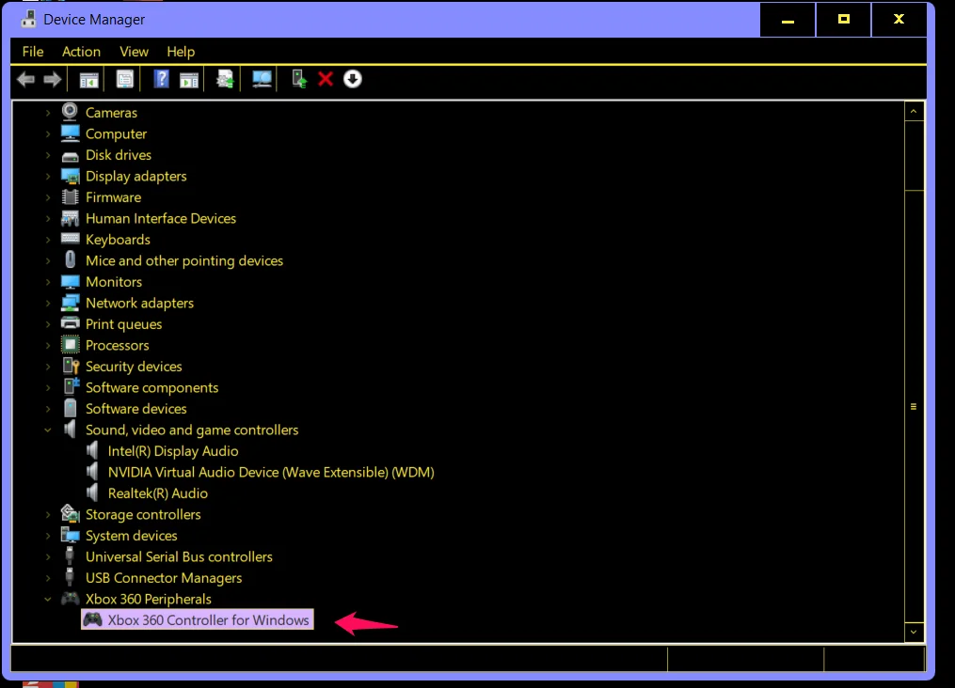Screen dimensions: 955x688
Task: Click the Forward arrow in the toolbar
Action: click(x=53, y=79)
